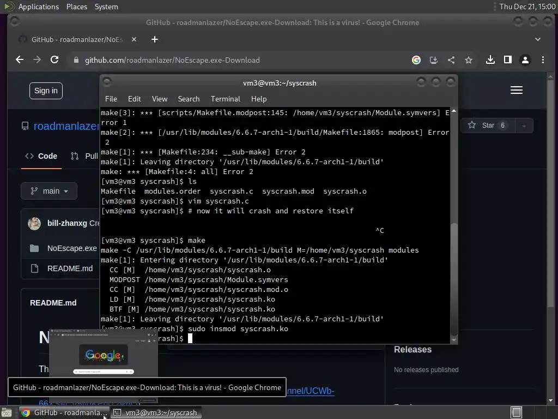Close the GitHub roadmanlazer tab
Image resolution: width=558 pixels, height=419 pixels.
134,39
